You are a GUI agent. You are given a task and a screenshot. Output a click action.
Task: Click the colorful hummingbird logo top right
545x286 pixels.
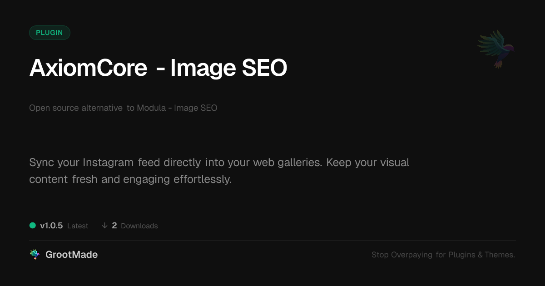pyautogui.click(x=496, y=48)
